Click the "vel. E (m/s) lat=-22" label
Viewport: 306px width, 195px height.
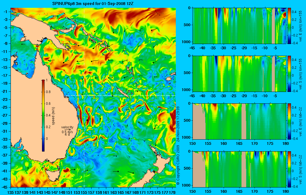(x=300, y=121)
